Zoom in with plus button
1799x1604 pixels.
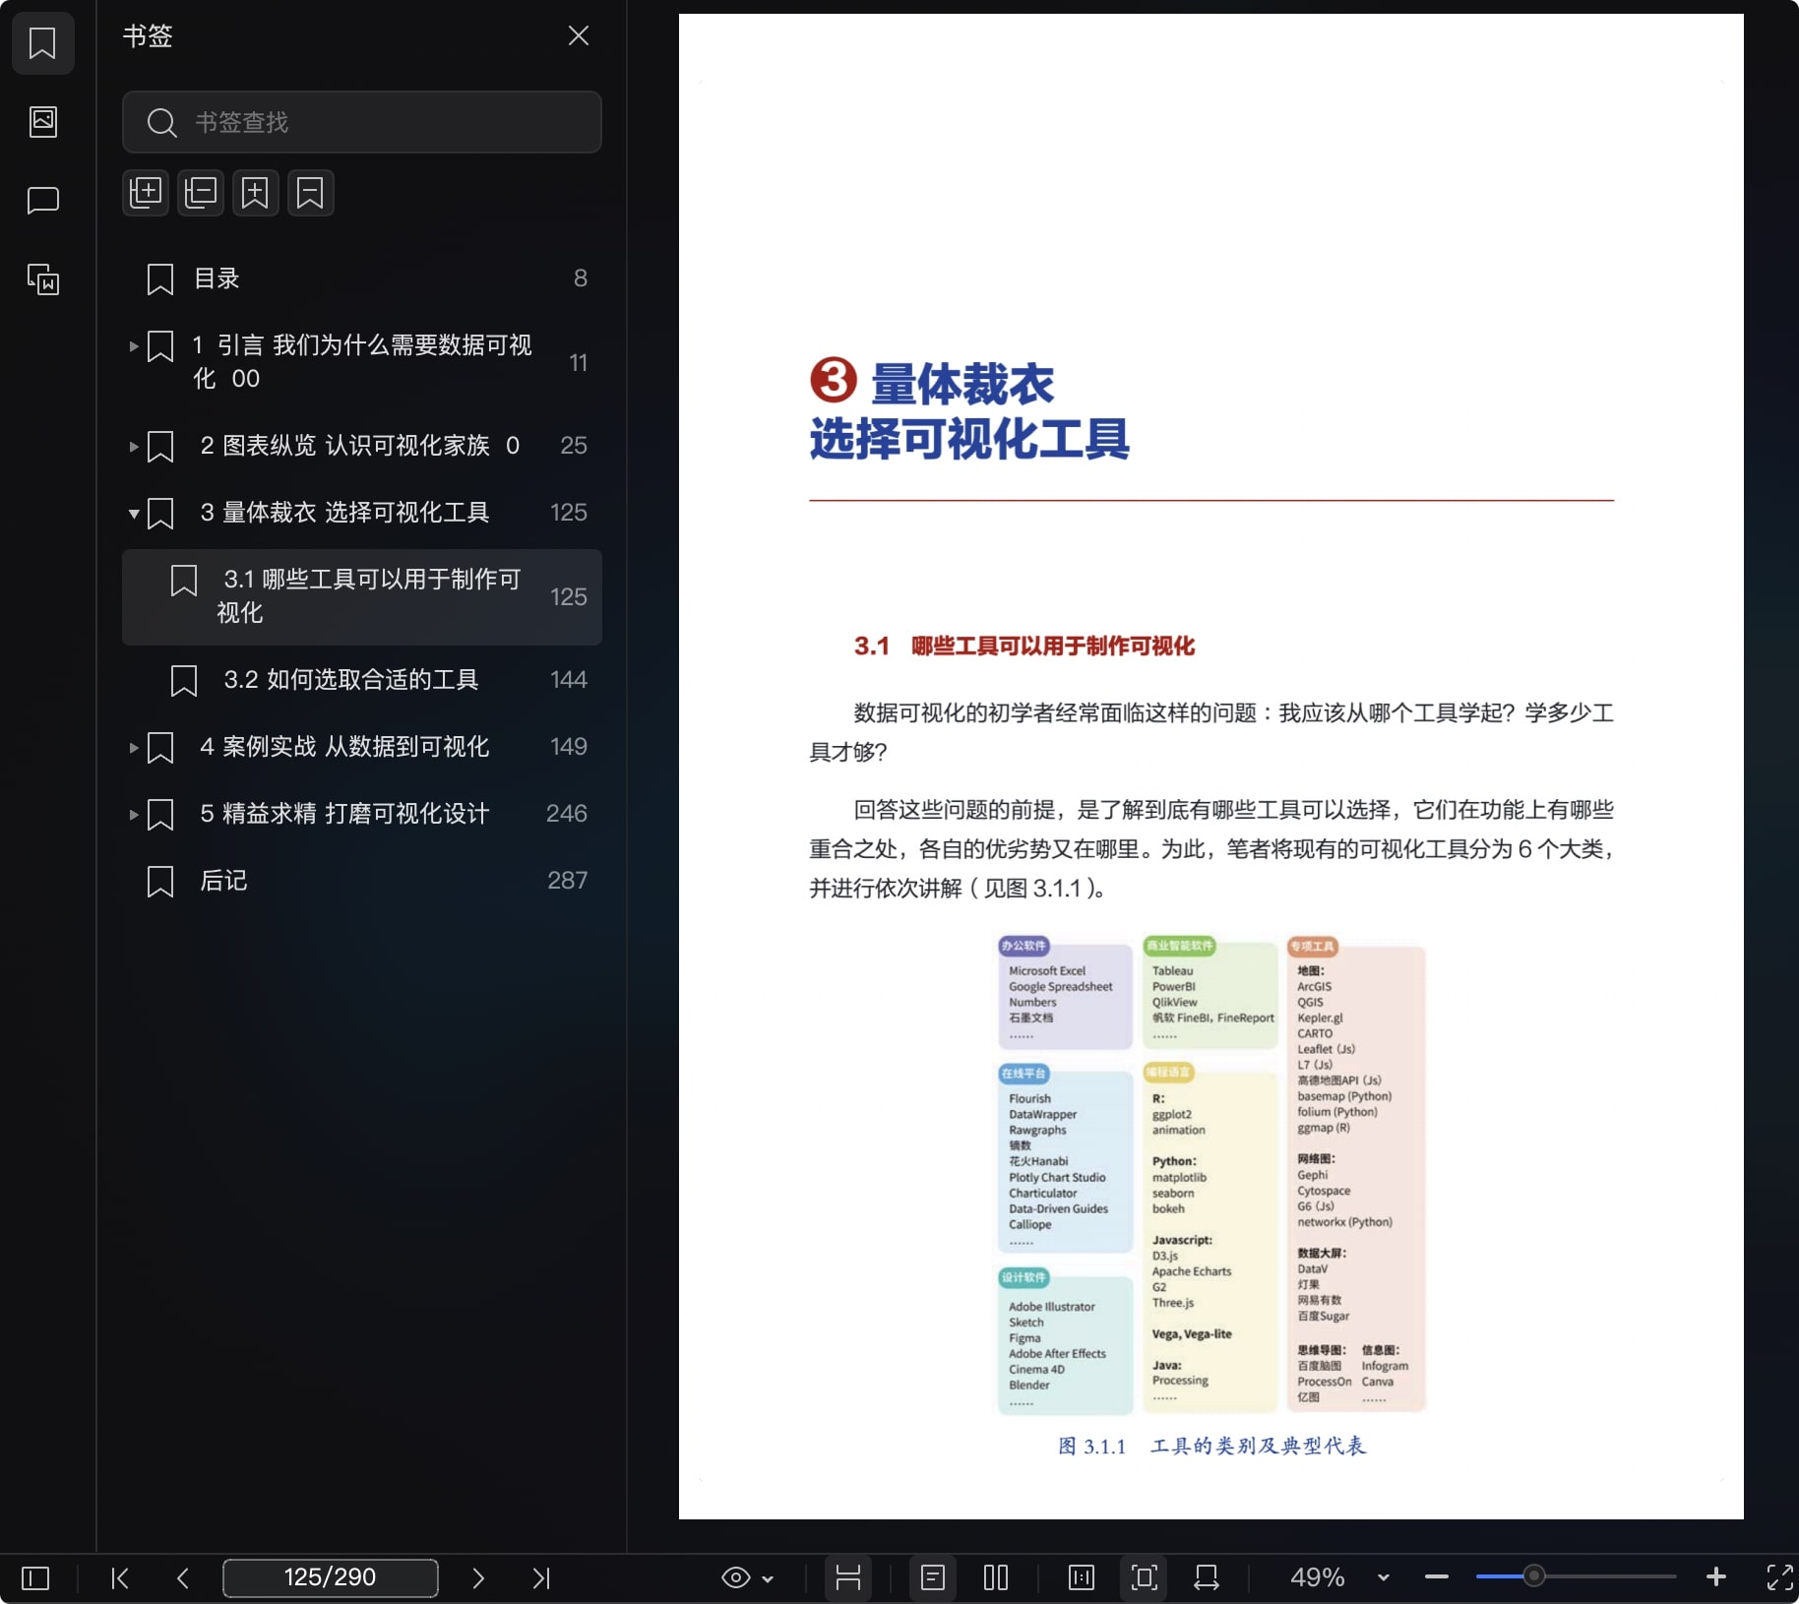(x=1716, y=1577)
